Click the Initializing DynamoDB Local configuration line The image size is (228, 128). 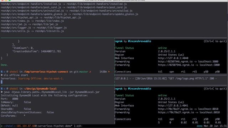coord(44,96)
